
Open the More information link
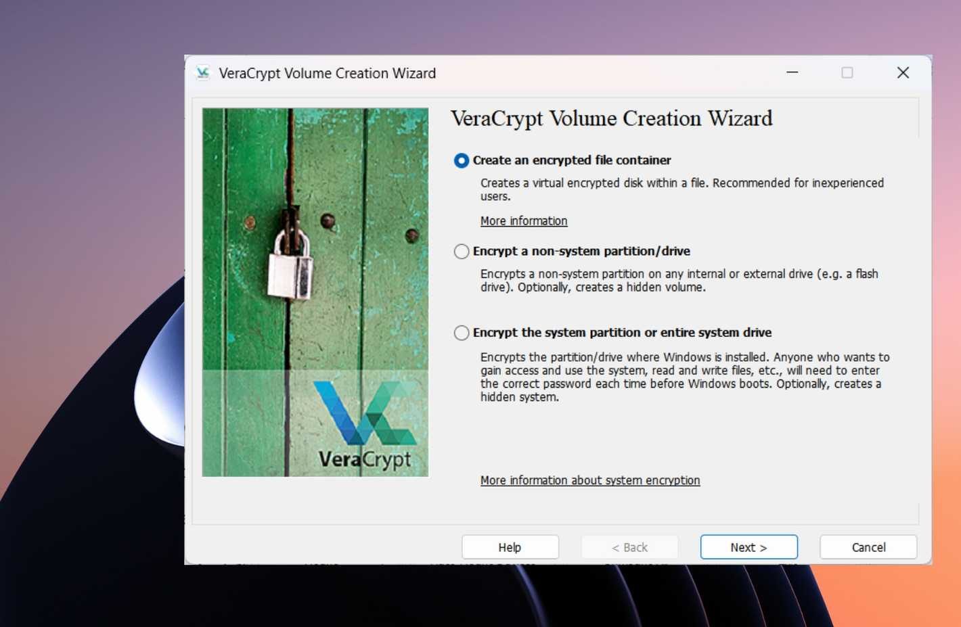524,221
